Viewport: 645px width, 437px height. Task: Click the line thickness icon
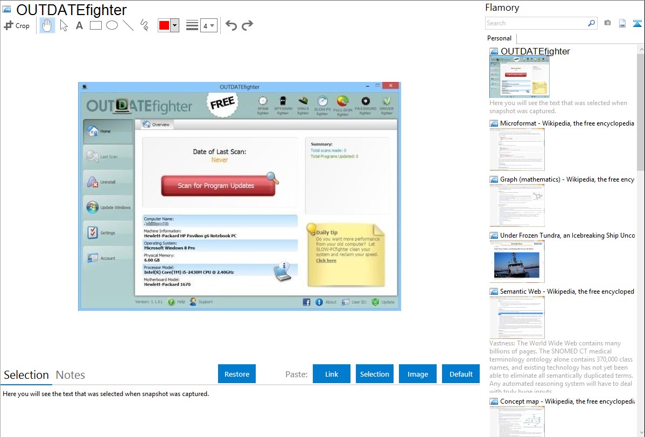pyautogui.click(x=192, y=25)
